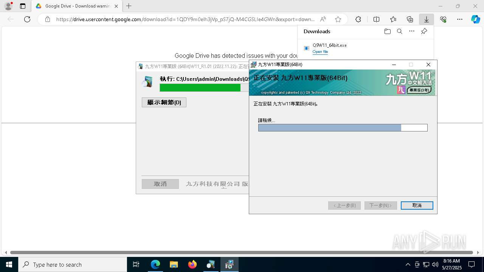484x272 pixels.
Task: Toggle split screen view
Action: 376,19
